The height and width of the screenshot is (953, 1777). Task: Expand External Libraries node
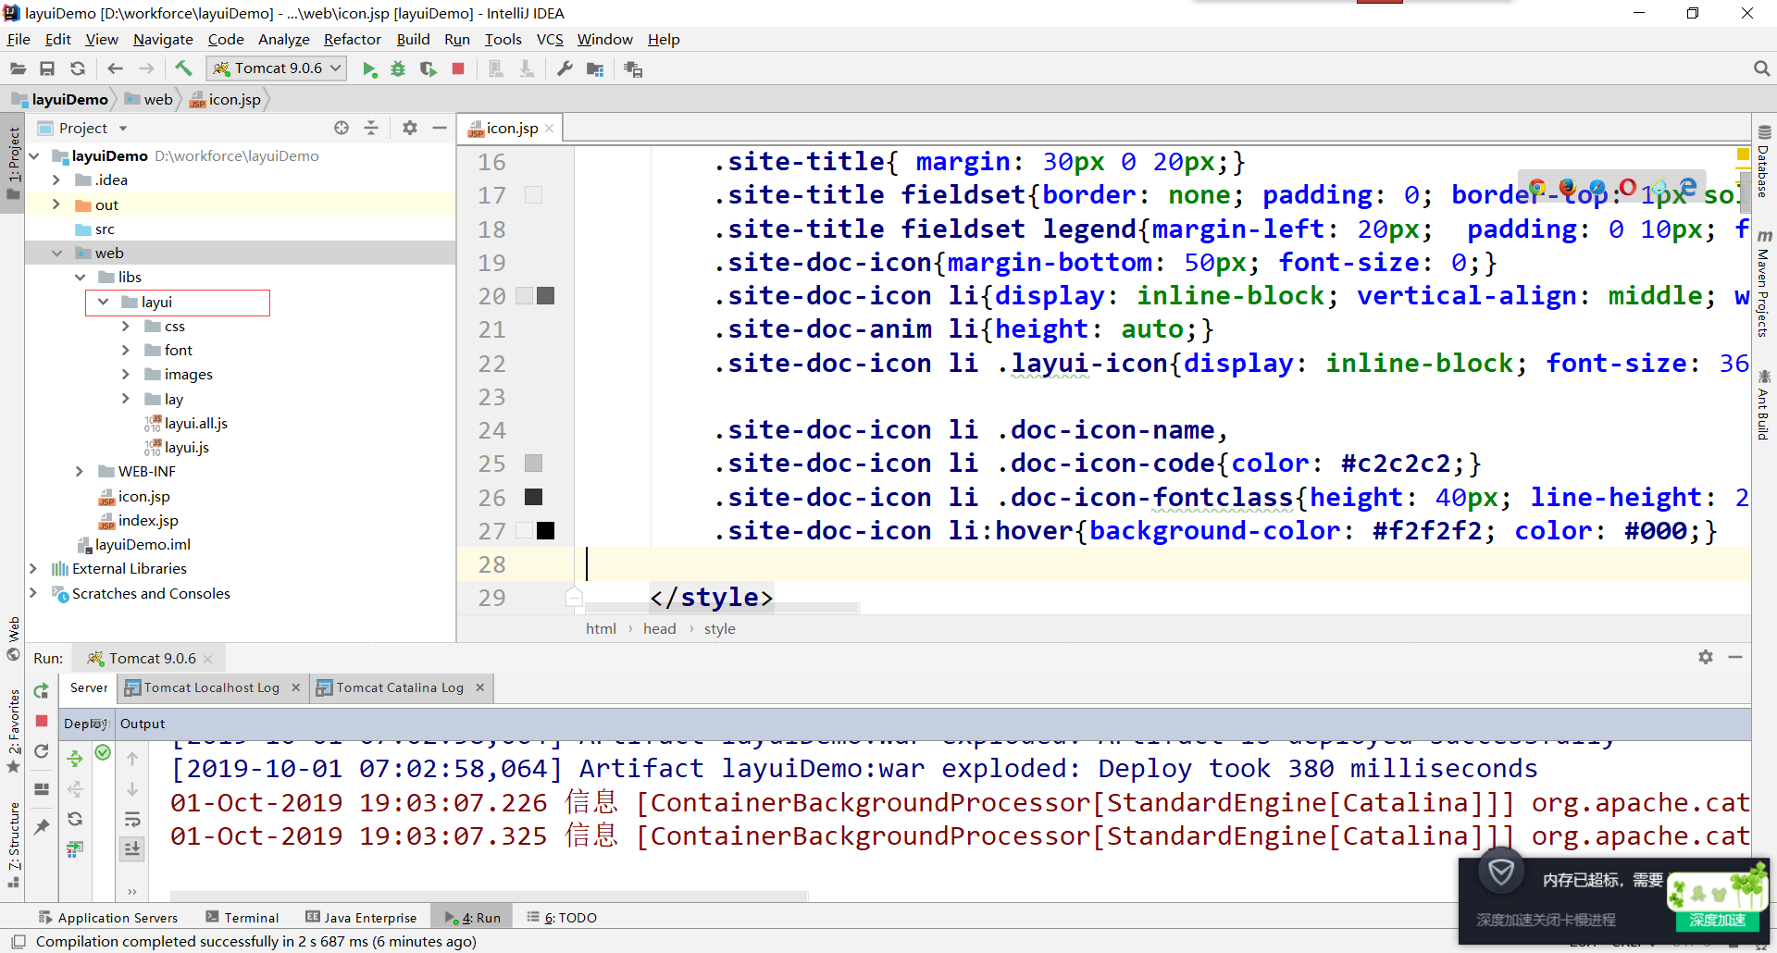pos(33,568)
